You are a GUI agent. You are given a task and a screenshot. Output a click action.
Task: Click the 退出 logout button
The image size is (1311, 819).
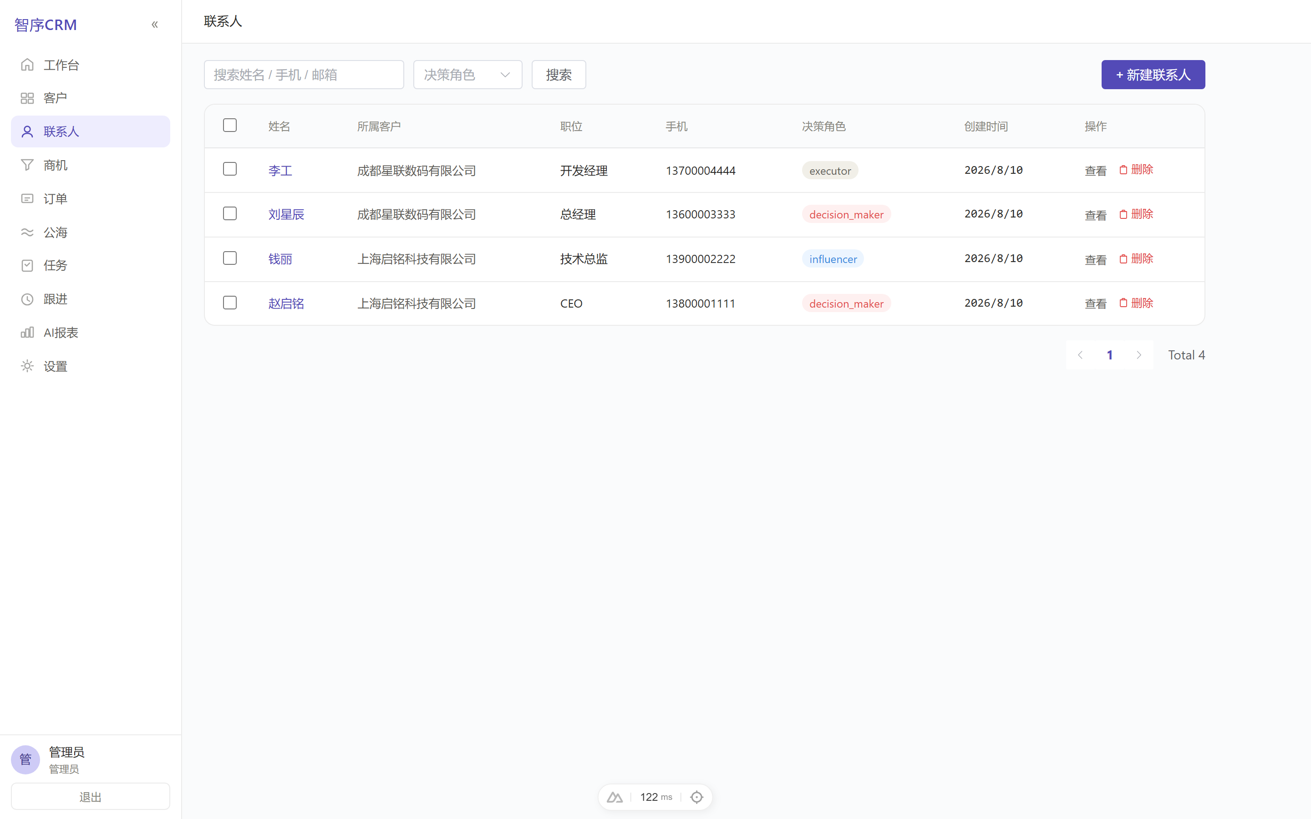tap(91, 796)
